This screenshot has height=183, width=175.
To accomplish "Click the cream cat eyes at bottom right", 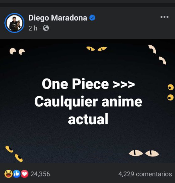I will pos(144,153).
